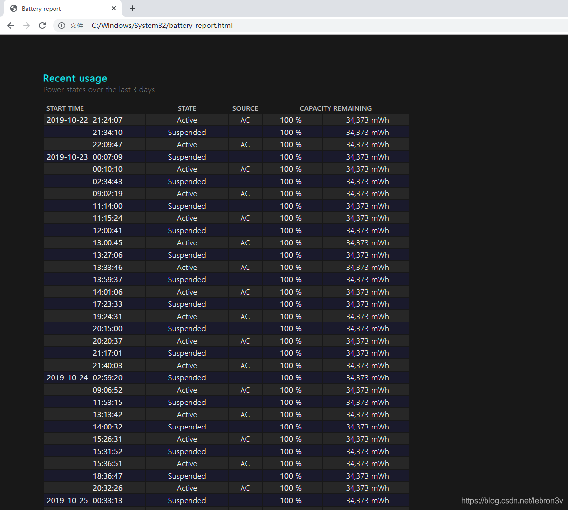Image resolution: width=568 pixels, height=510 pixels.
Task: Select the 2019-10-22 21:24:07 start time cell
Action: click(84, 120)
